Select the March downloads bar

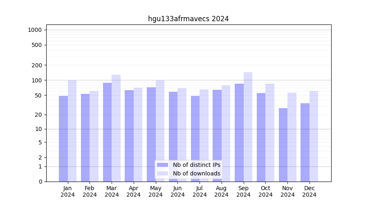(116, 128)
